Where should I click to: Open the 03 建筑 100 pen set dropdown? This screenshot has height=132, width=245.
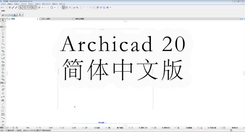click(152, 128)
